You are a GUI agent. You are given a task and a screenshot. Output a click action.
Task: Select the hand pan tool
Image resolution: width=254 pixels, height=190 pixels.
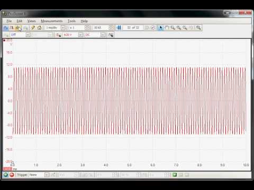tap(167, 27)
